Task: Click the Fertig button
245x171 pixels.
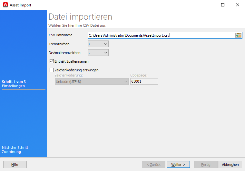Action: click(206, 165)
